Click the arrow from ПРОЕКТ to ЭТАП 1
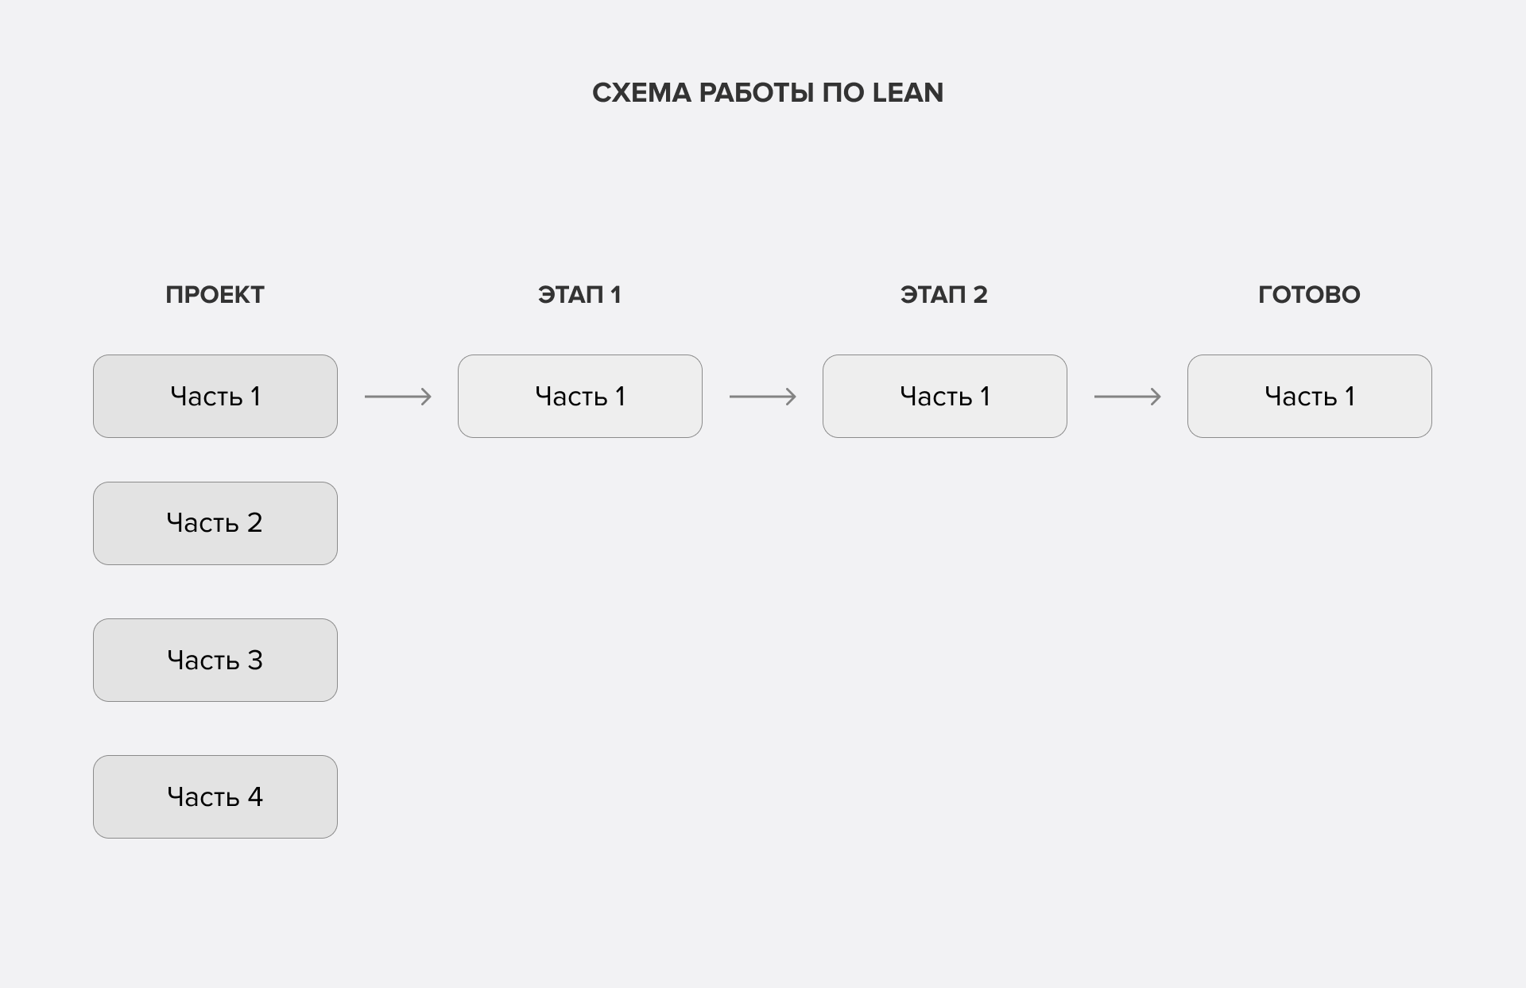 [x=397, y=396]
